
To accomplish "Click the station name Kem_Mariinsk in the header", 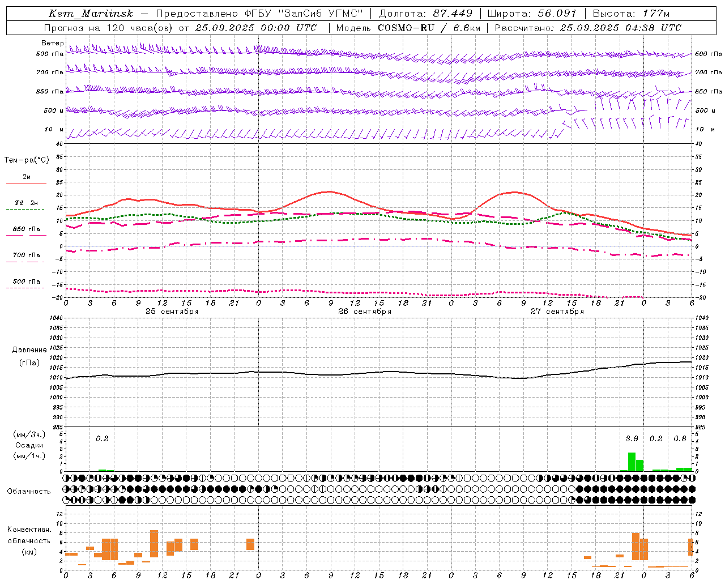I will point(91,14).
